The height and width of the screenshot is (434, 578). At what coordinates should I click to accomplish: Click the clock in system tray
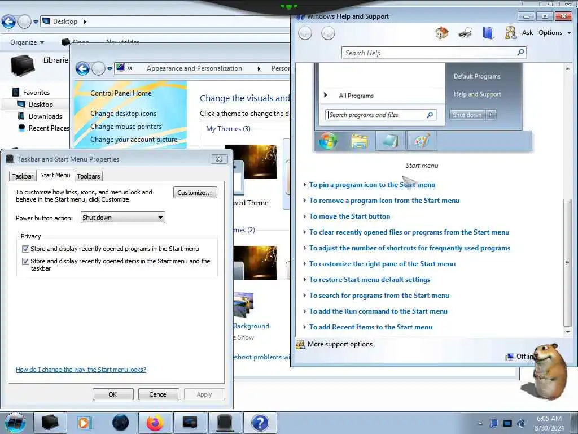549,423
